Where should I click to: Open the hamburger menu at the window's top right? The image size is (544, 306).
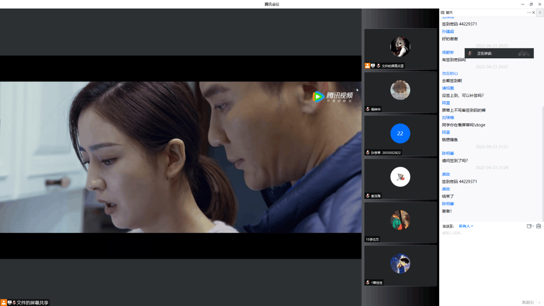tap(540, 13)
